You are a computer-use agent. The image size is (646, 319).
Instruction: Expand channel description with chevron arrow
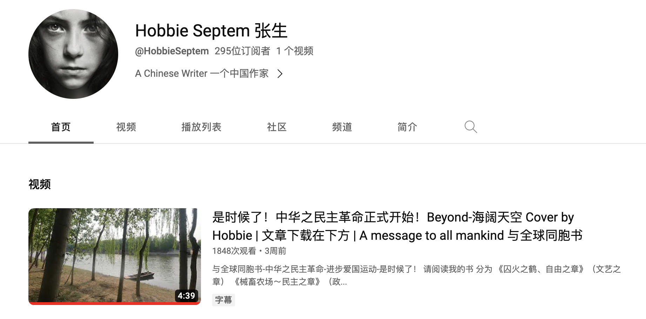280,74
